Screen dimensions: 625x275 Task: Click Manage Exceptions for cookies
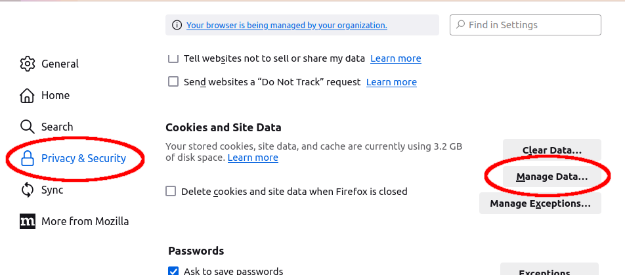540,203
